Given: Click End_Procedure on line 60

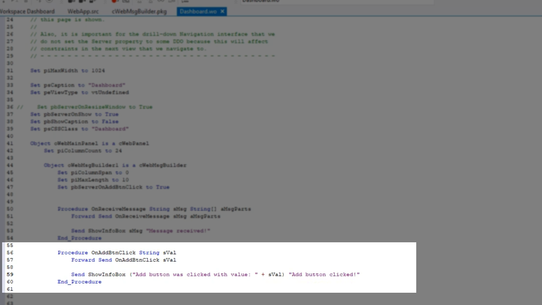Looking at the screenshot, I should point(80,282).
